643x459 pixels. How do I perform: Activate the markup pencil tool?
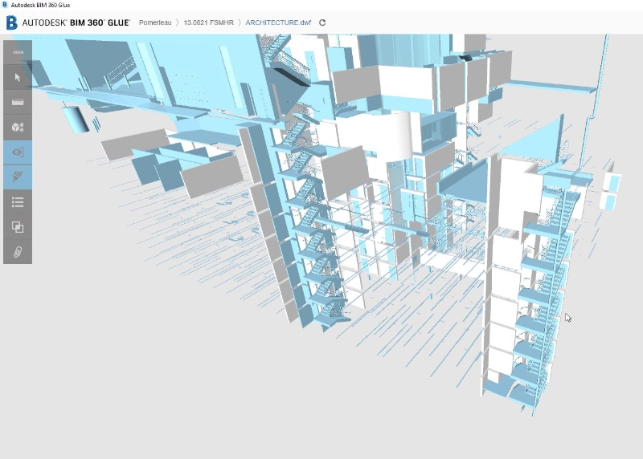pyautogui.click(x=18, y=177)
